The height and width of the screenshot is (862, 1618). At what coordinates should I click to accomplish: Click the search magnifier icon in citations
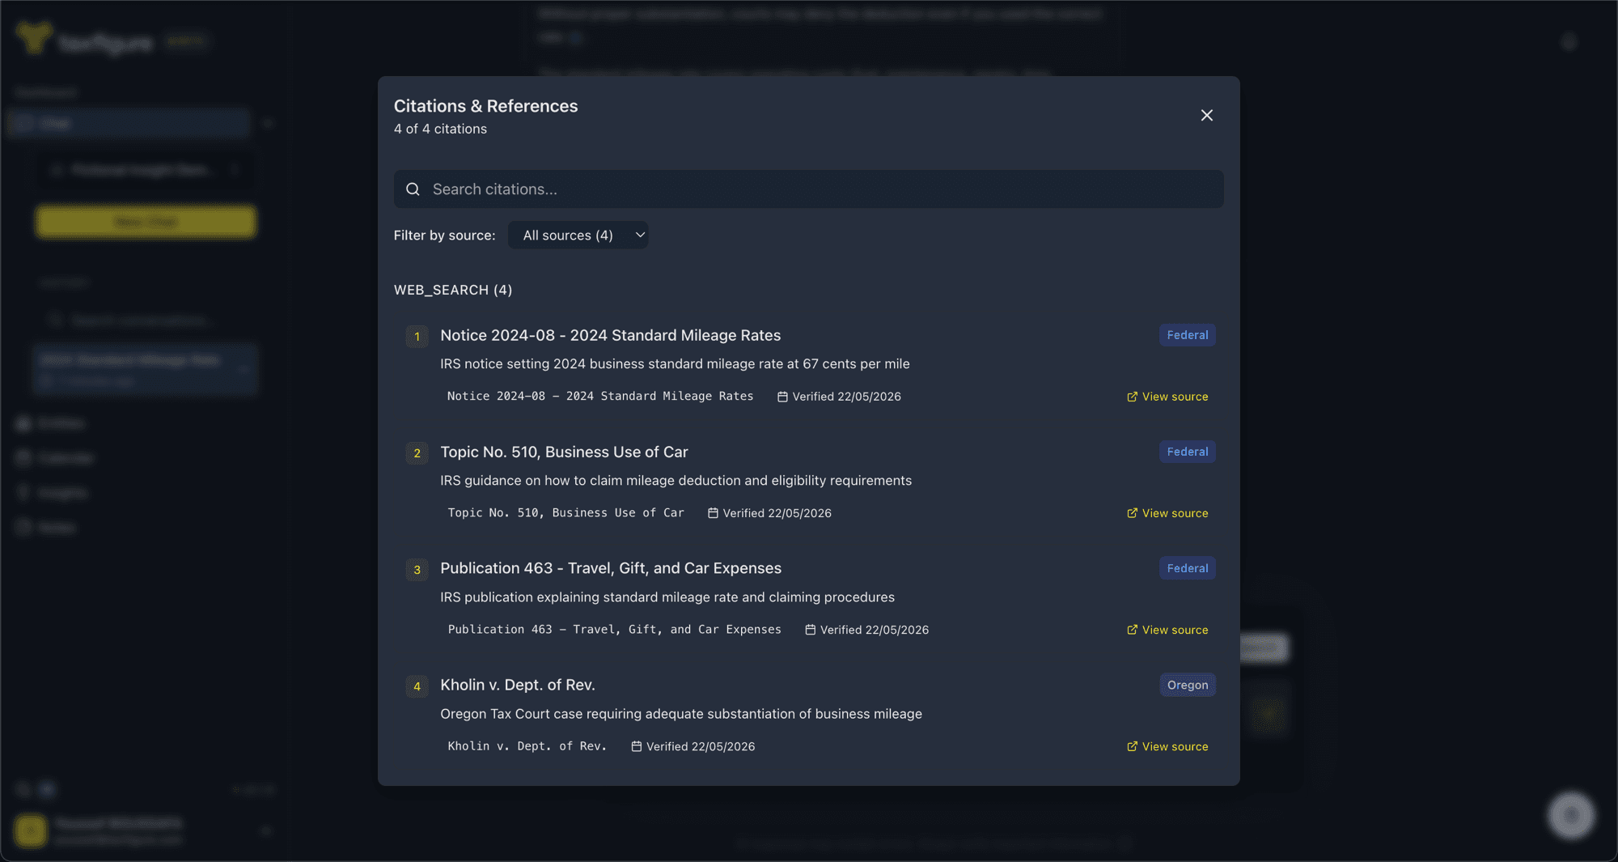tap(413, 189)
